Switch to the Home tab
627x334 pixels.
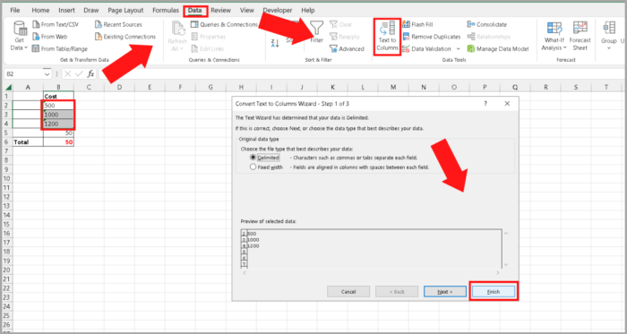point(40,11)
